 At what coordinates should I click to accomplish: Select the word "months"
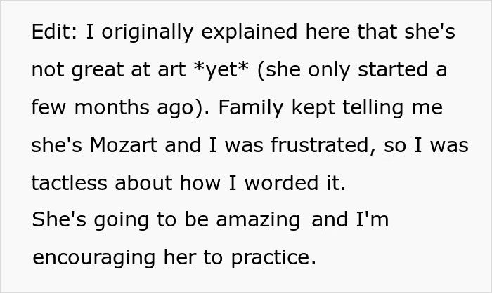point(111,107)
